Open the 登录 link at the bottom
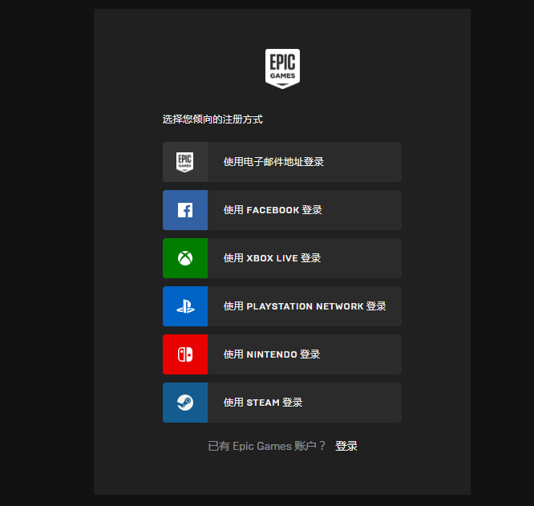 coord(346,446)
